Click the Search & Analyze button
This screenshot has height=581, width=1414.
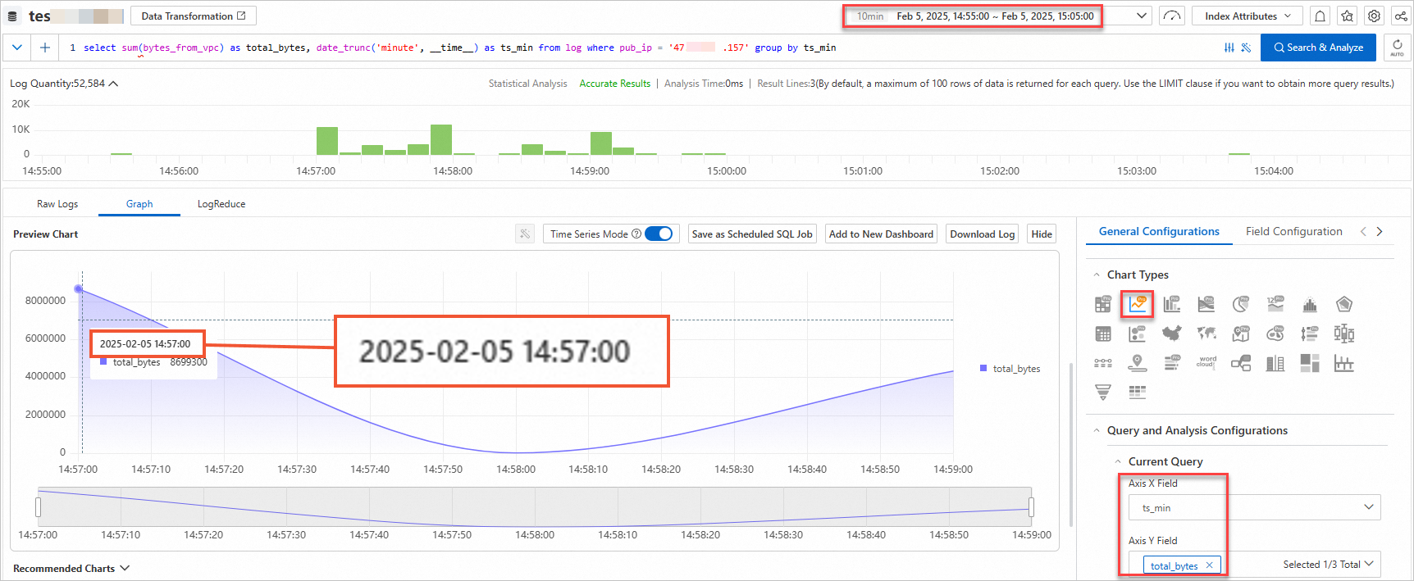tap(1318, 48)
